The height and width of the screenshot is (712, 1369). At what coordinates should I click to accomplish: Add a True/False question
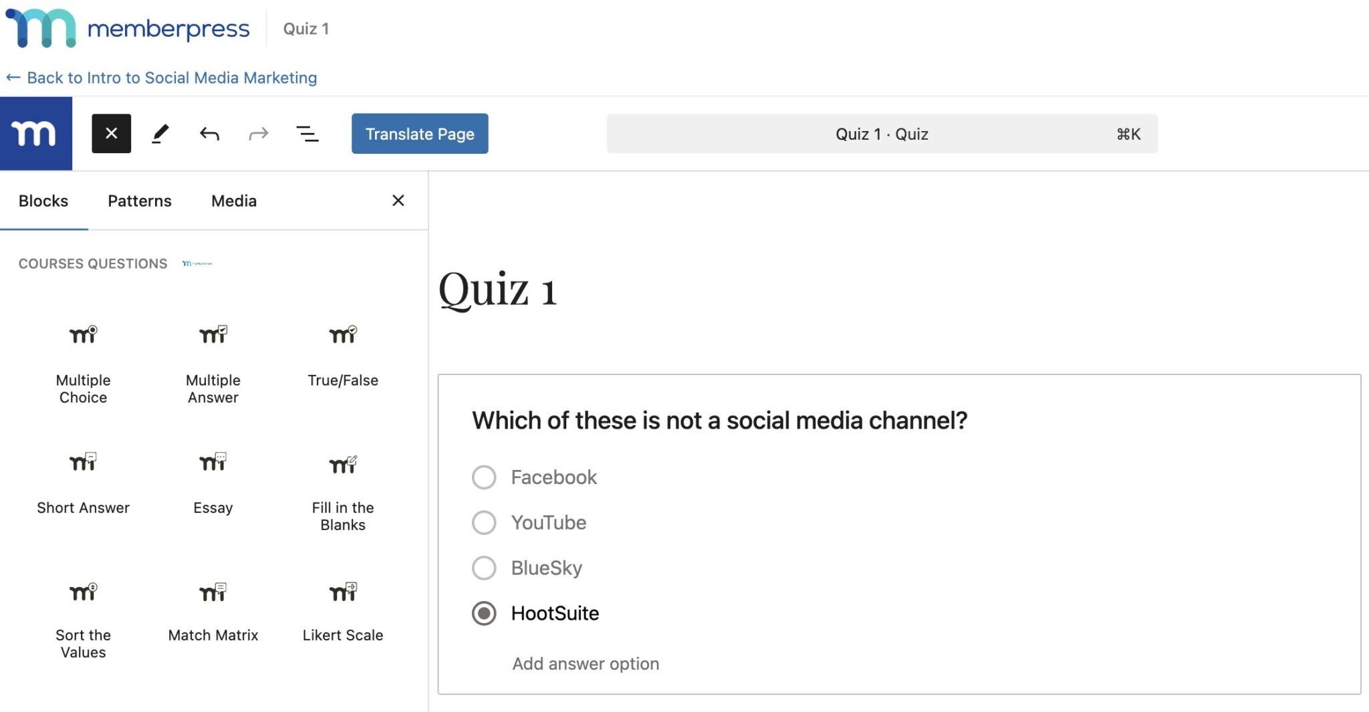coord(342,354)
